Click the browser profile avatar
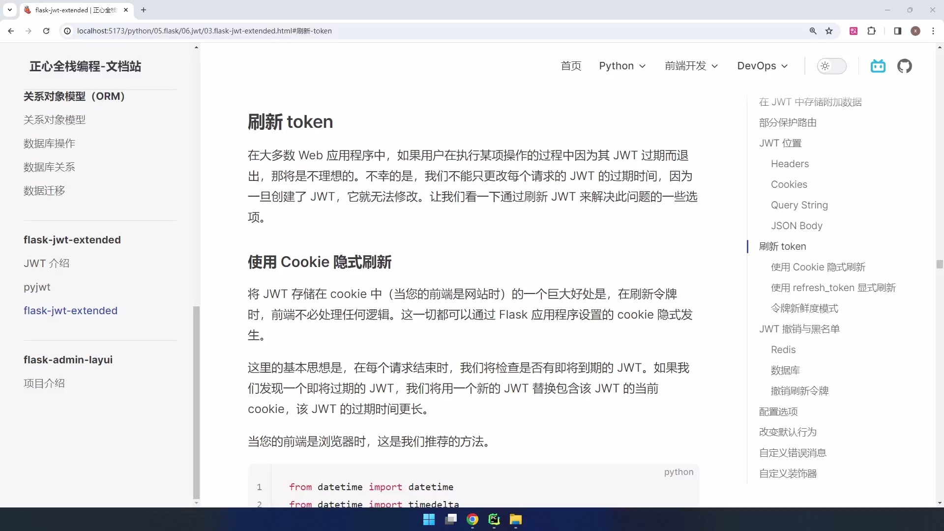This screenshot has width=944, height=531. tap(915, 30)
